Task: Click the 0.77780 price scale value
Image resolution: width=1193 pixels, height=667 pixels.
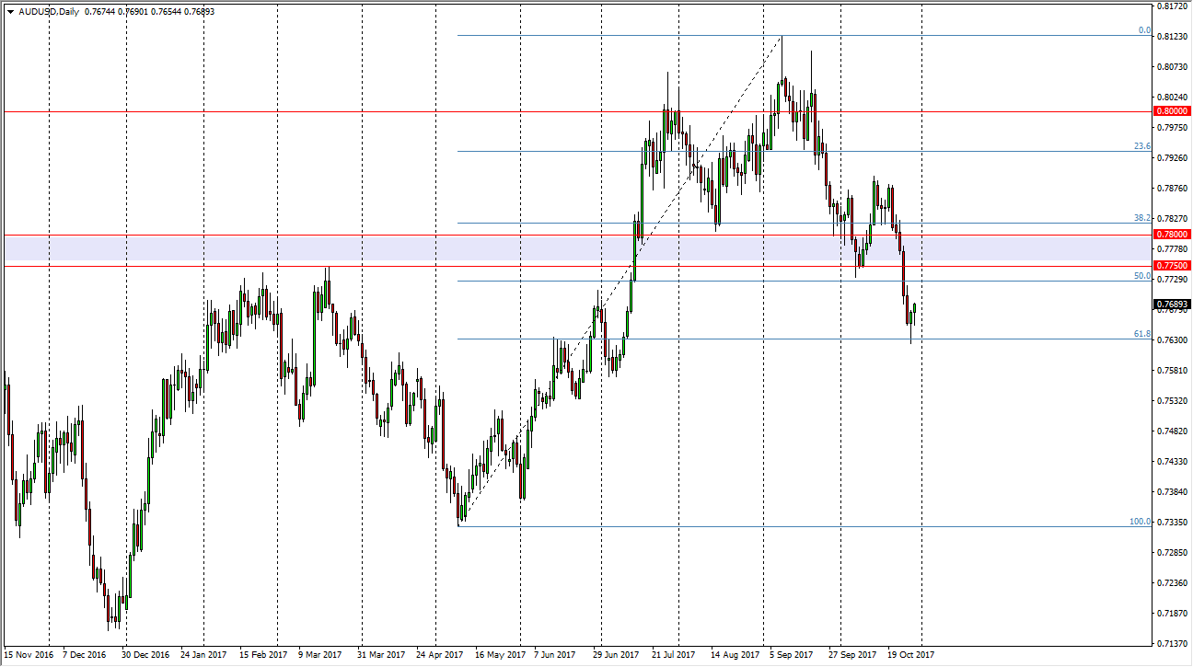Action: pos(1170,249)
